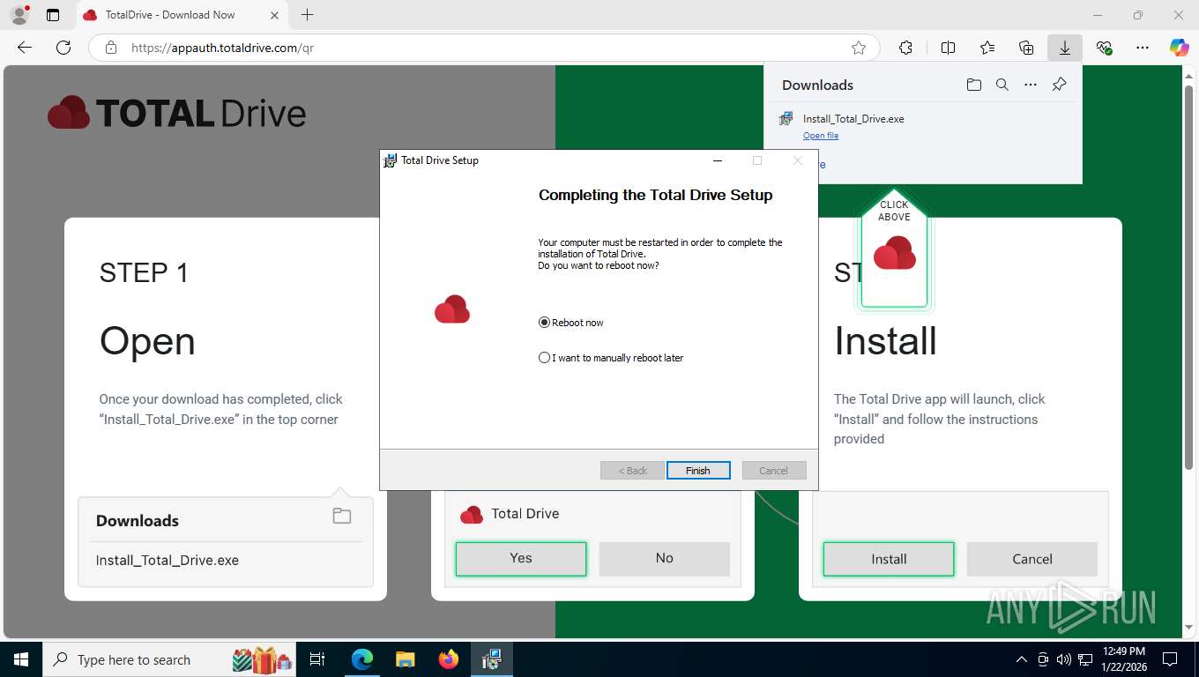Screen dimensions: 1199x677
Task: View site information lock icon
Action: click(x=111, y=48)
